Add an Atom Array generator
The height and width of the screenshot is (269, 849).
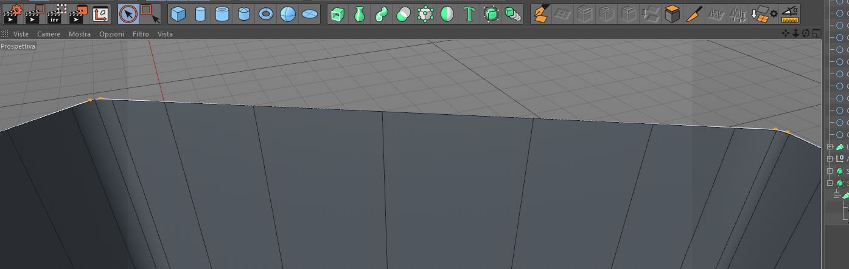425,13
